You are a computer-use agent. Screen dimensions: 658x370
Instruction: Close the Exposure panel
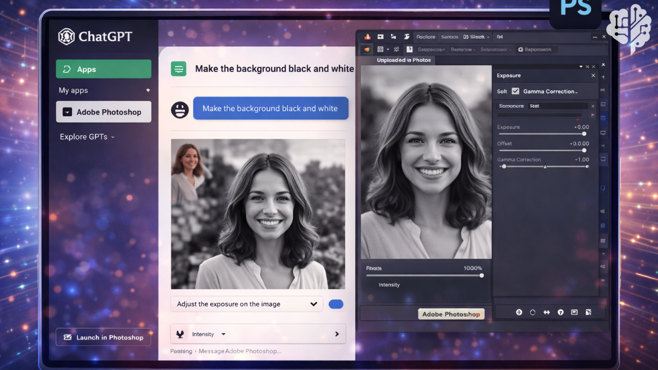coord(593,76)
